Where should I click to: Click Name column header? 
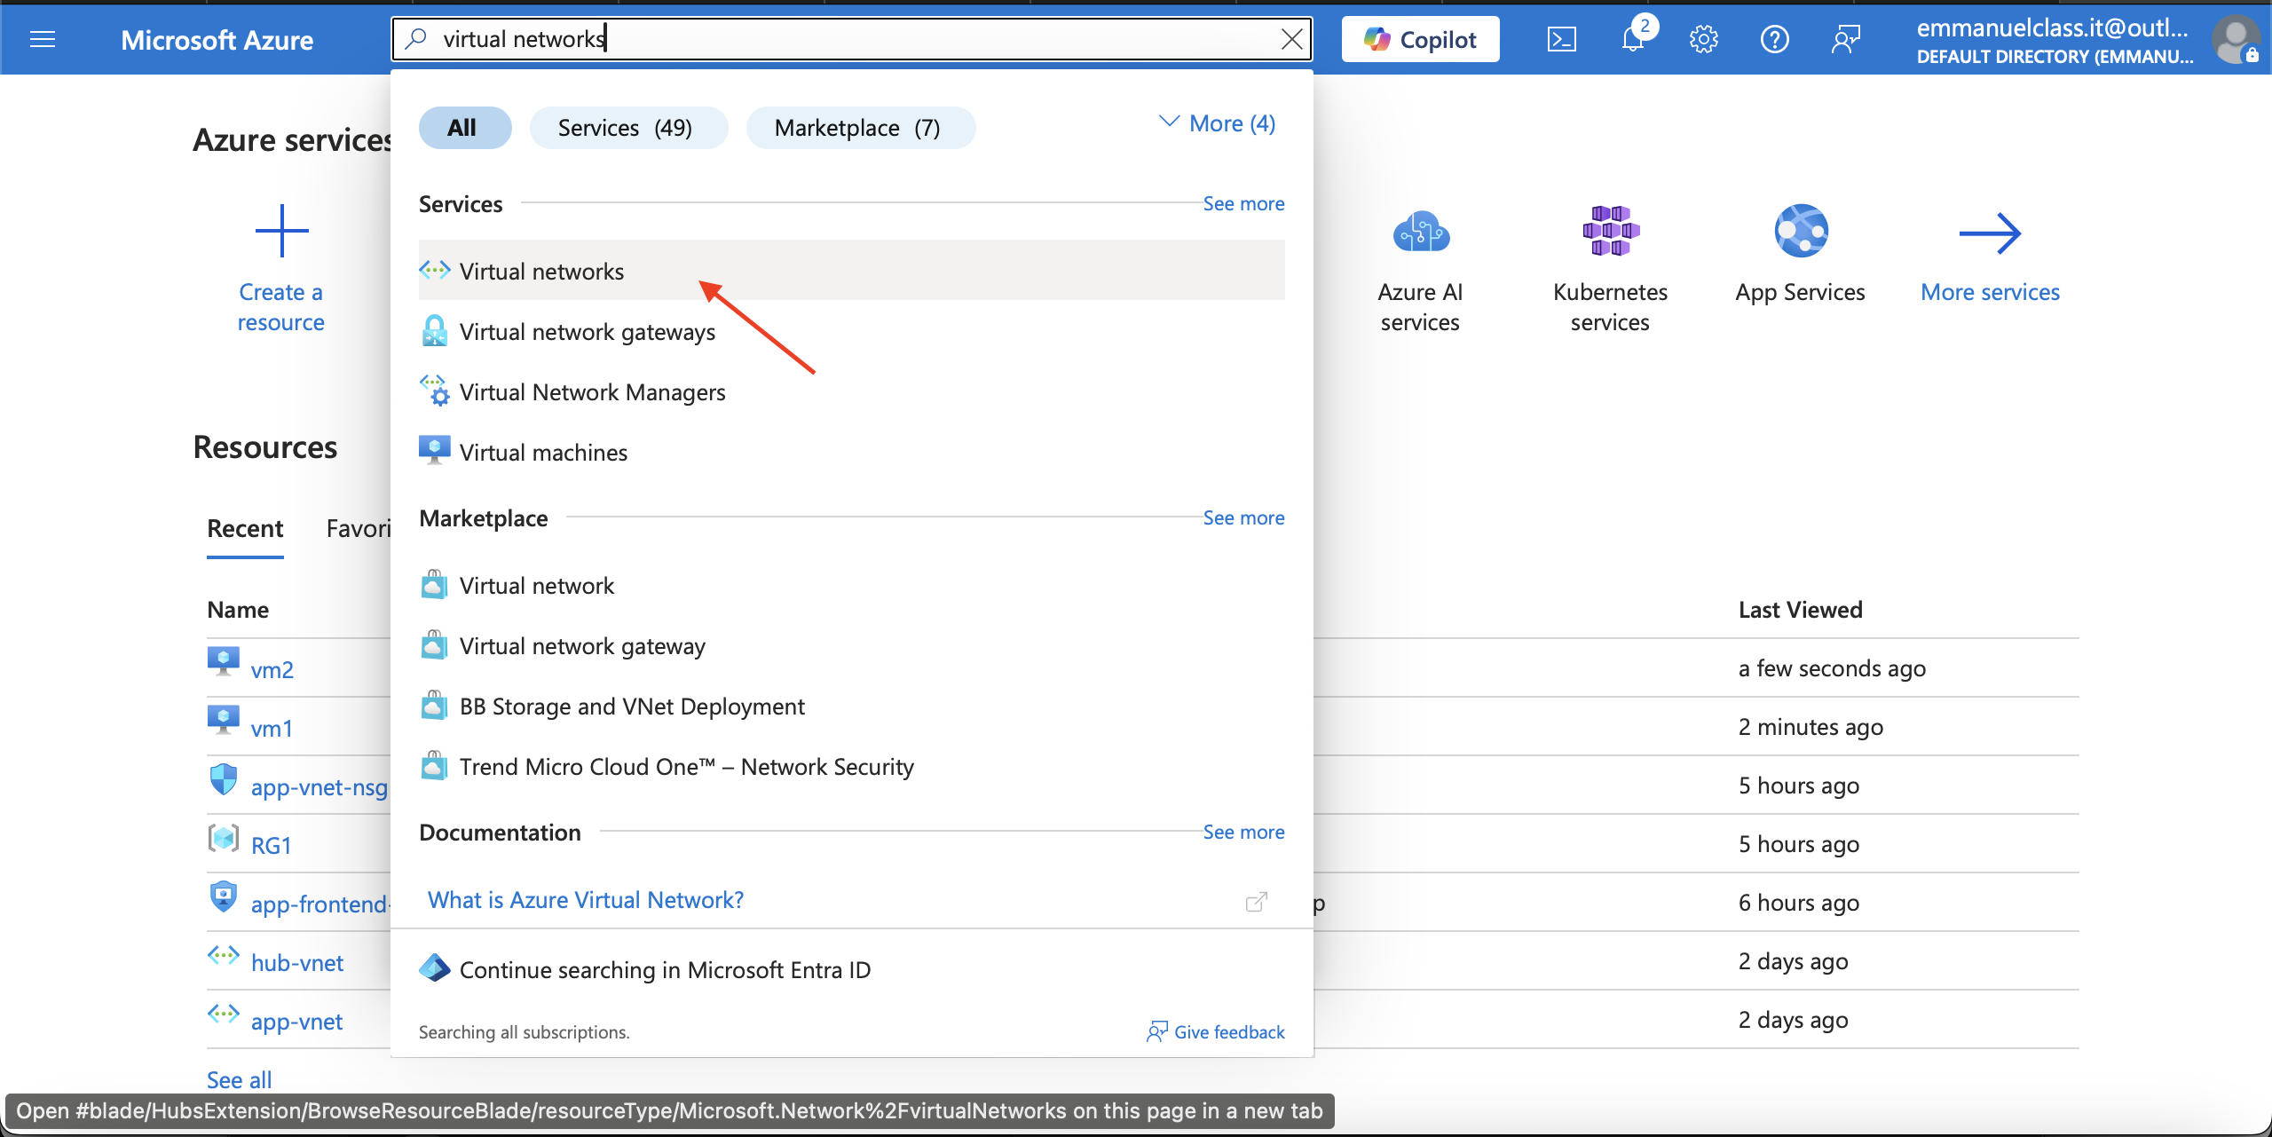click(238, 609)
